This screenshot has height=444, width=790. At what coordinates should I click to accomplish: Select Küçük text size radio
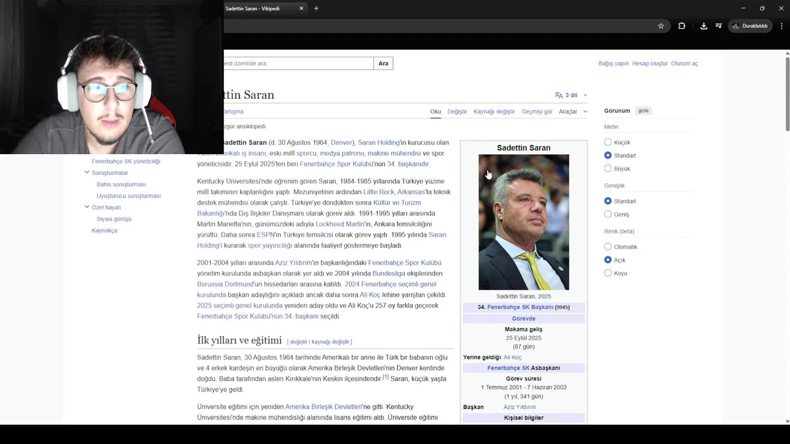tap(608, 142)
